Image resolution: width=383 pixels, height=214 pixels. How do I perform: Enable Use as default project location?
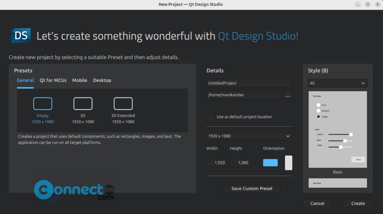point(211,117)
